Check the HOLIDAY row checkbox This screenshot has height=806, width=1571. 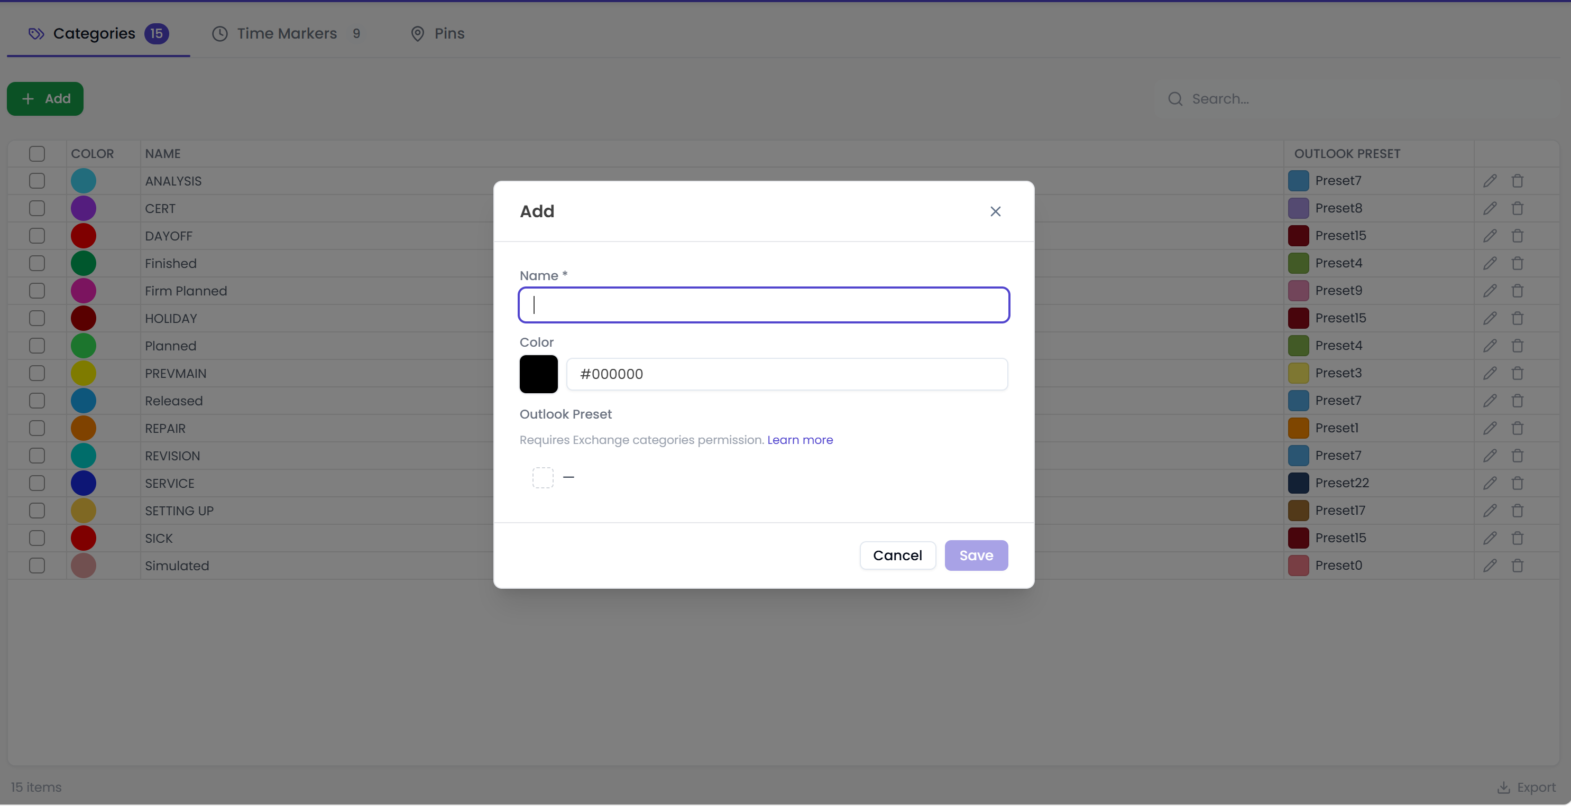click(37, 318)
